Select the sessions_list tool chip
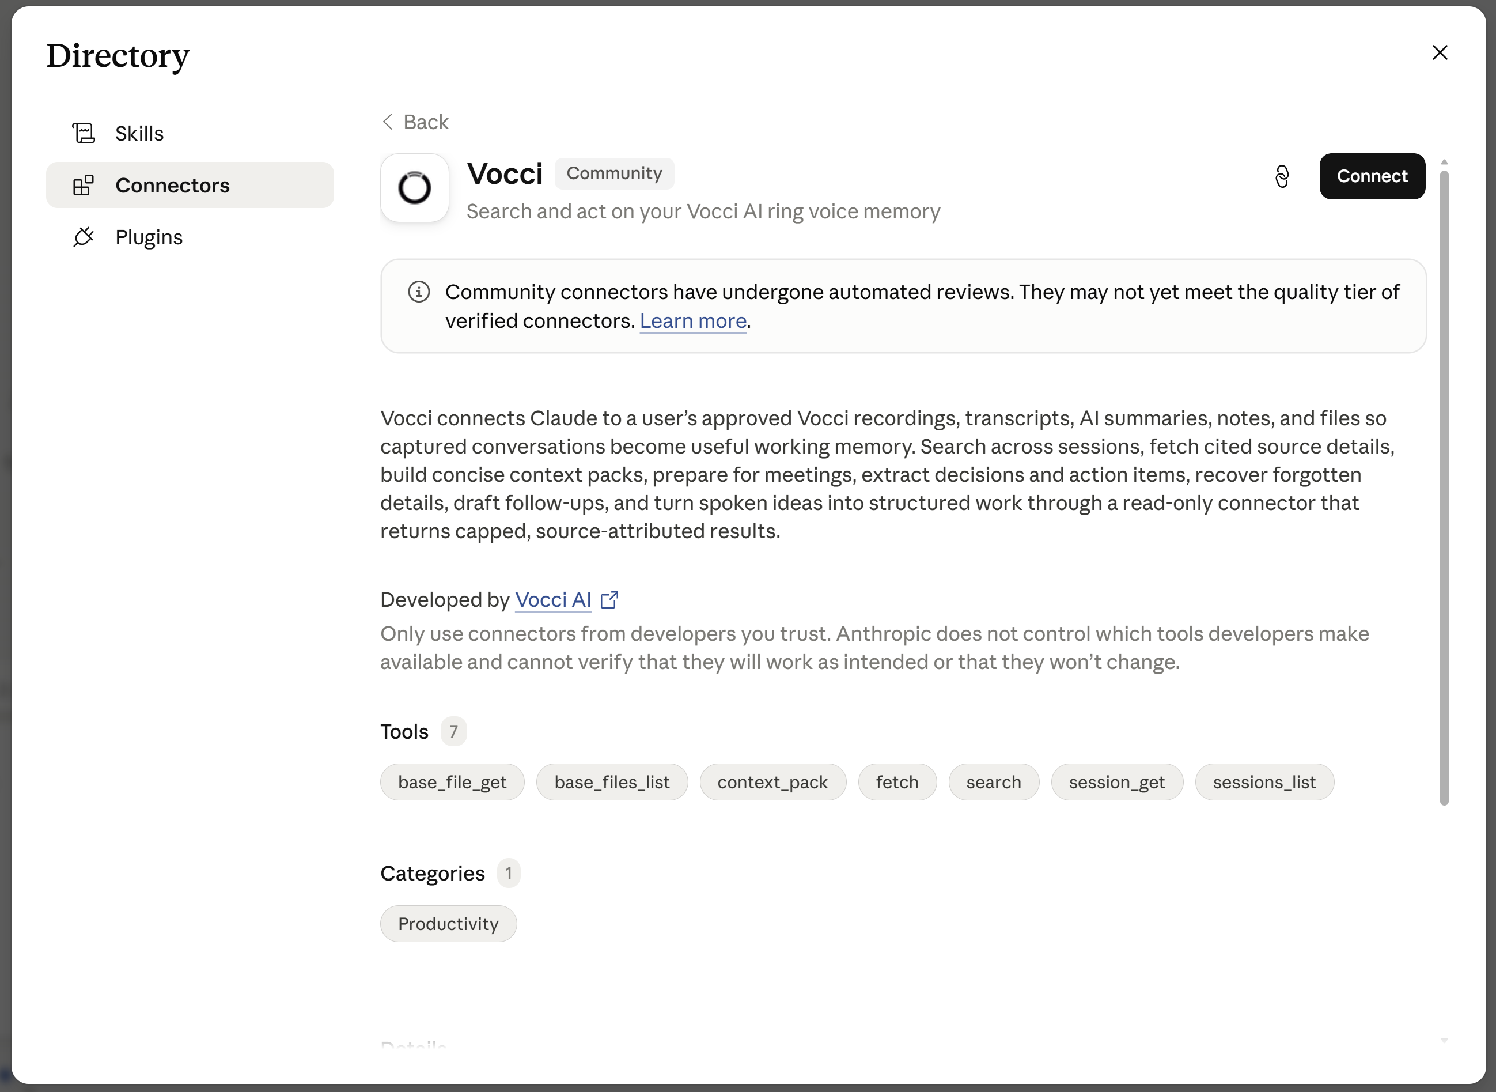 (1264, 782)
